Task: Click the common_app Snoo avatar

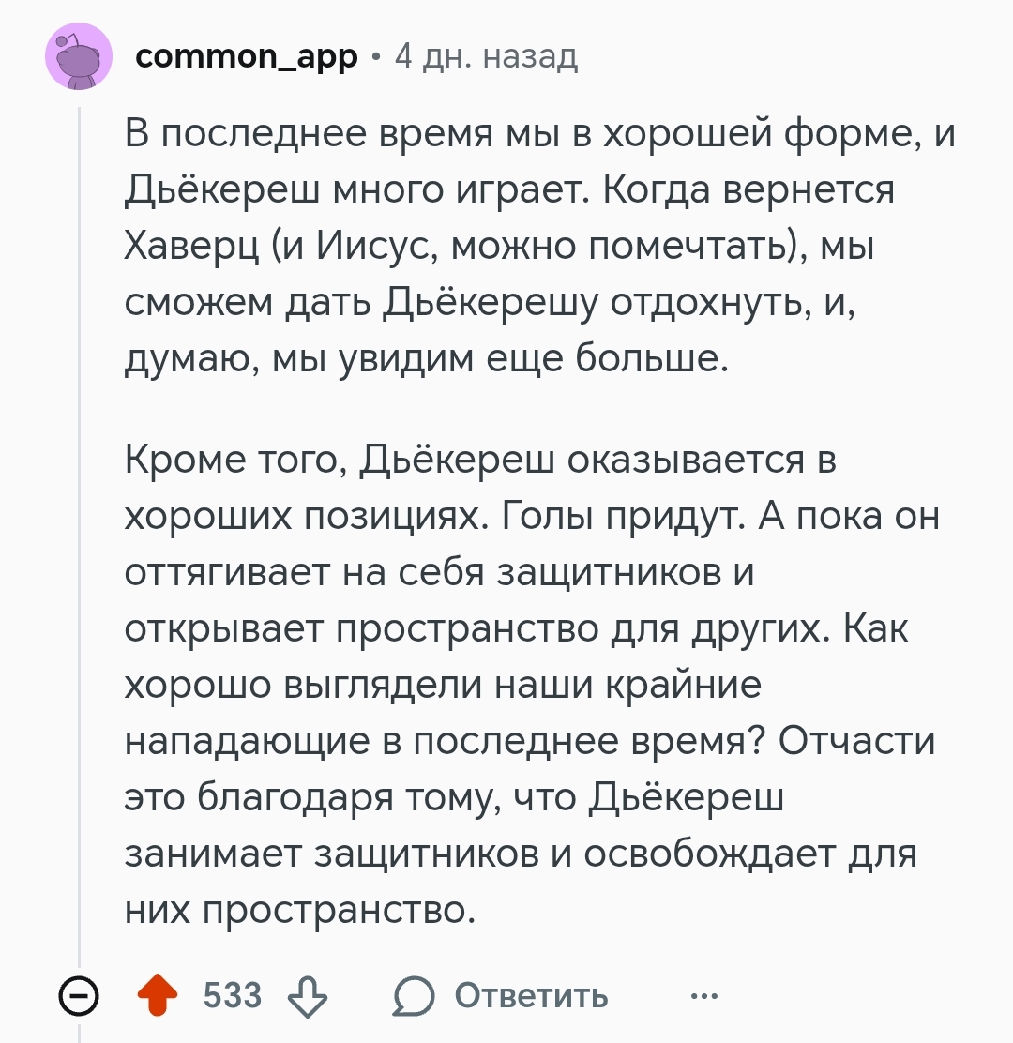Action: (78, 58)
